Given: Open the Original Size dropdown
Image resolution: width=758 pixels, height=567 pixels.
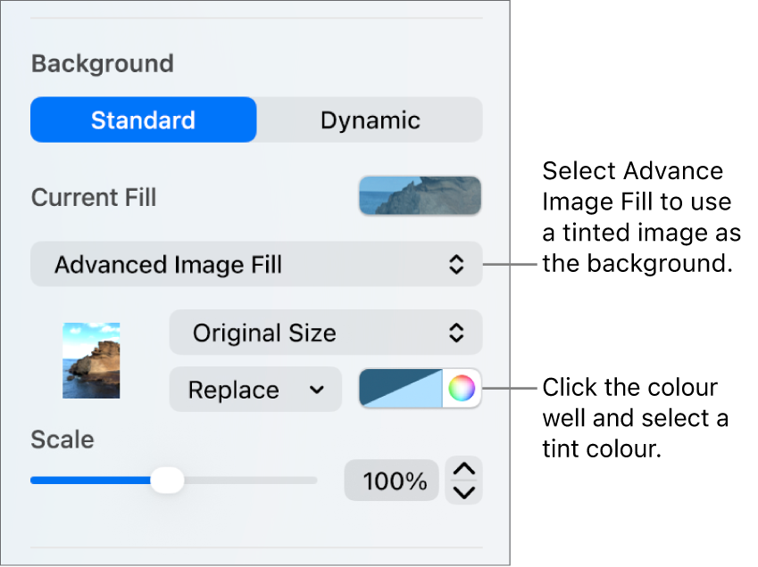Looking at the screenshot, I should pos(325,333).
